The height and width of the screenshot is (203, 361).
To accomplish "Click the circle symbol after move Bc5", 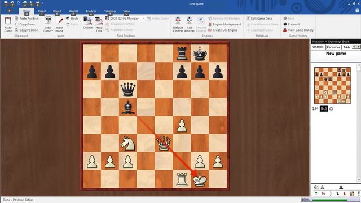I will (331, 109).
